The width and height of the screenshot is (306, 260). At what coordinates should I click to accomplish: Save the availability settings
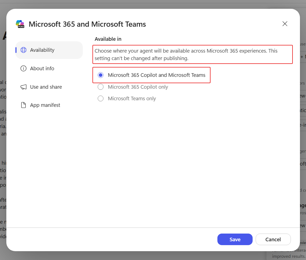(x=235, y=239)
